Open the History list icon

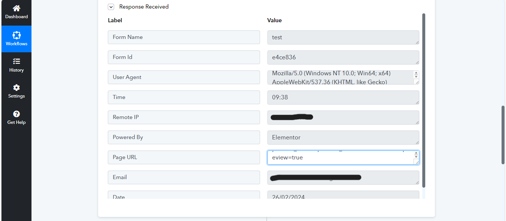(x=16, y=62)
